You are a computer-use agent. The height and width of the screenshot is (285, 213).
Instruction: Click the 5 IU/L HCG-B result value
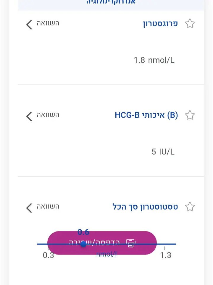tap(163, 152)
